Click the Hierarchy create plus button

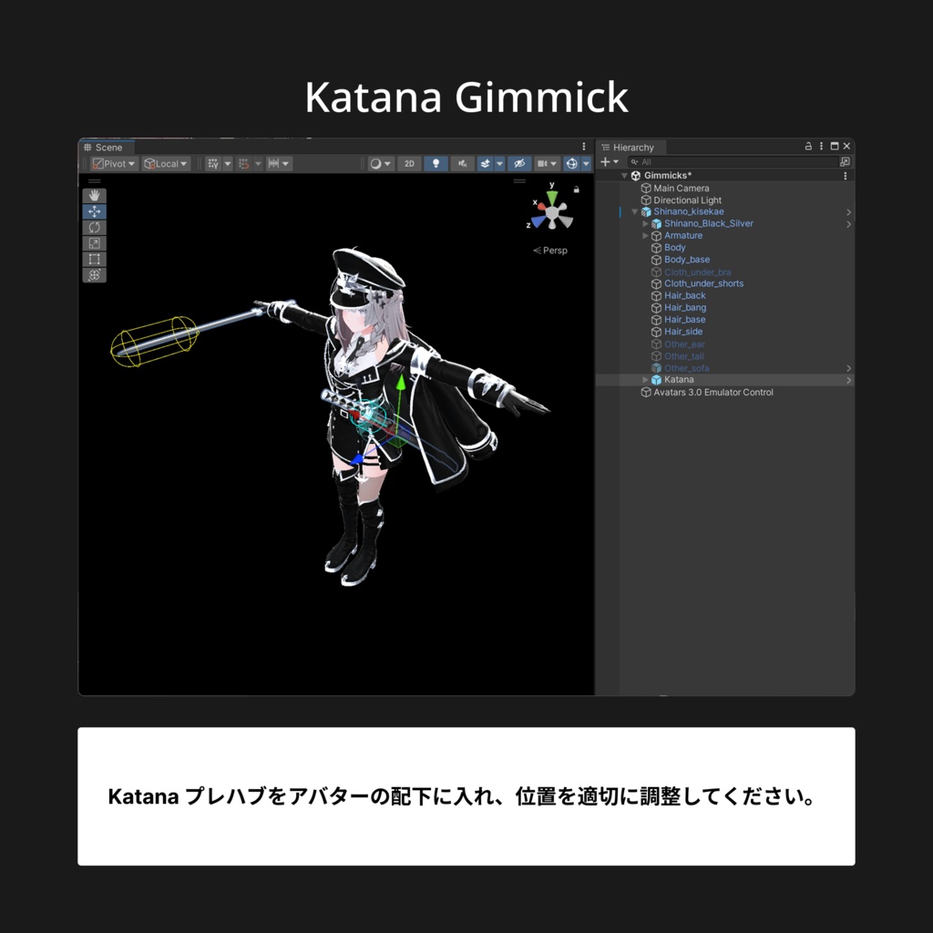(x=605, y=162)
